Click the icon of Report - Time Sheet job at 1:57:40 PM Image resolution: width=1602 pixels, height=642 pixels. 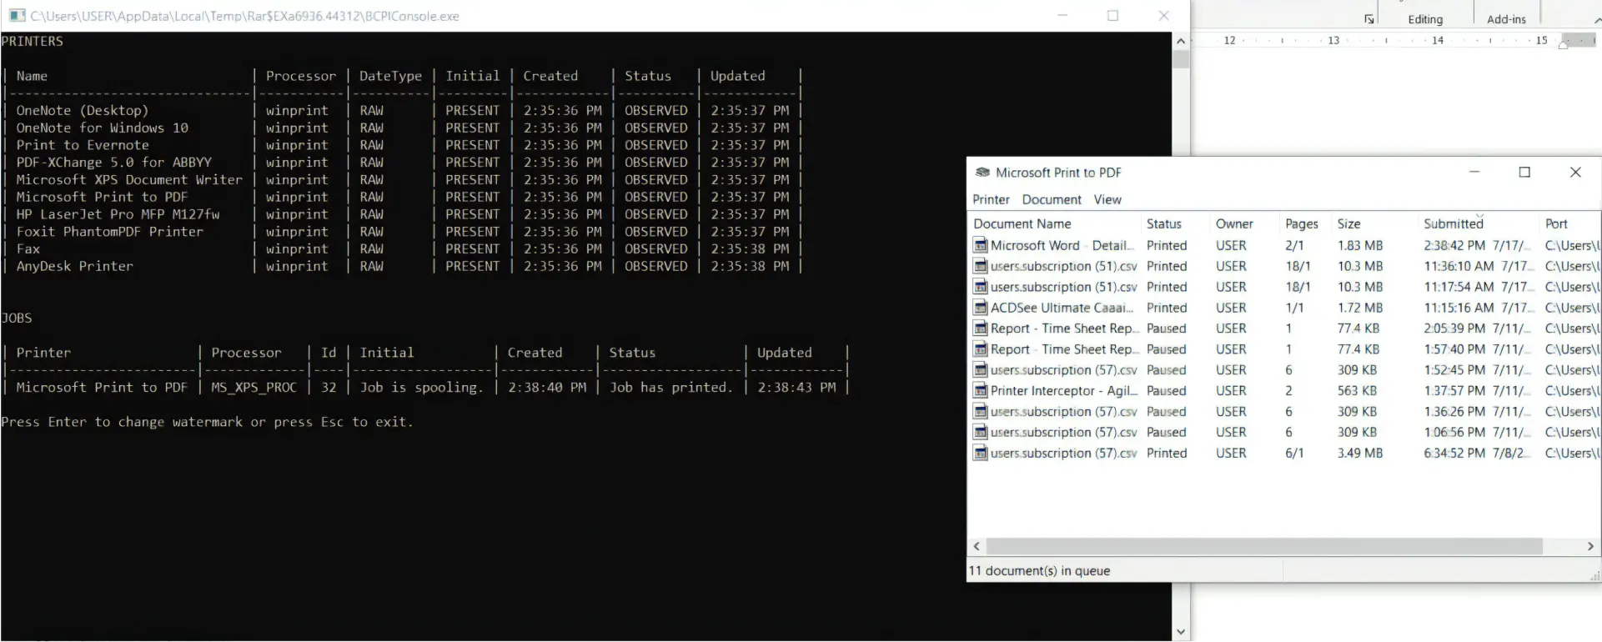pos(981,349)
